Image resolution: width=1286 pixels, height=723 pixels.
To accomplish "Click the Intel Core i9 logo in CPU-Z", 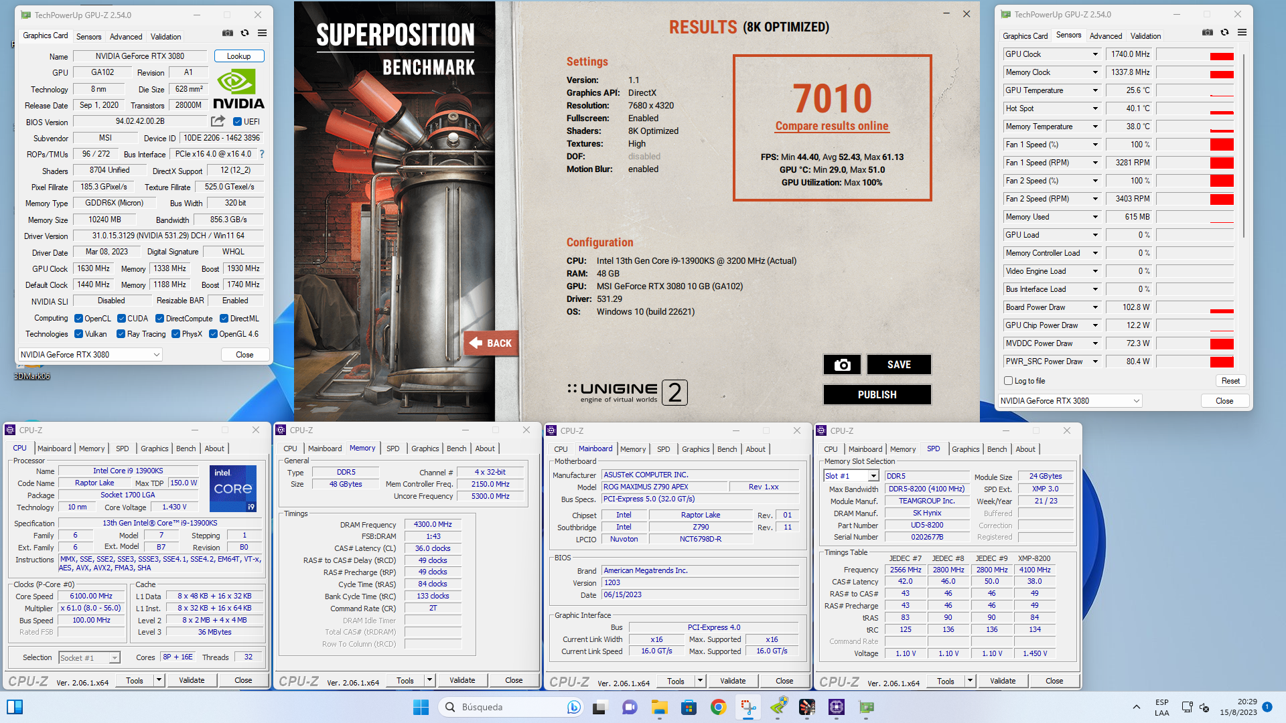I will 233,489.
